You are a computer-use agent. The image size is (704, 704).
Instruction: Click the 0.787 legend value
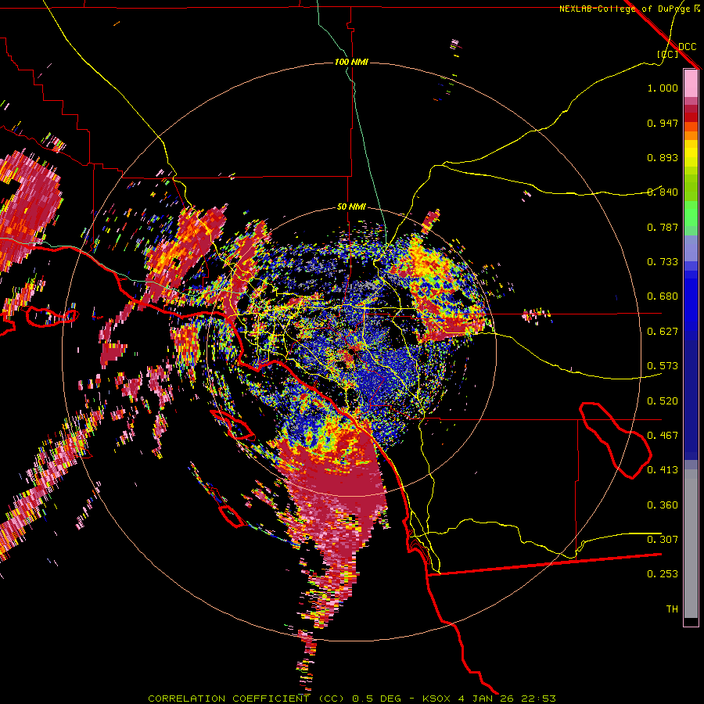click(x=663, y=227)
